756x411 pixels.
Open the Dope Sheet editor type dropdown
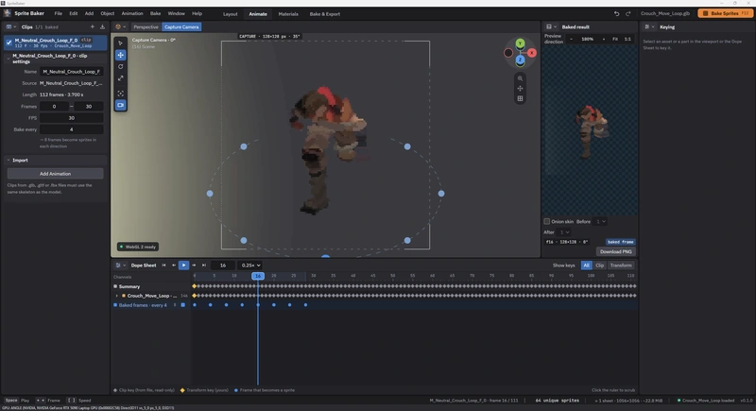pyautogui.click(x=121, y=265)
